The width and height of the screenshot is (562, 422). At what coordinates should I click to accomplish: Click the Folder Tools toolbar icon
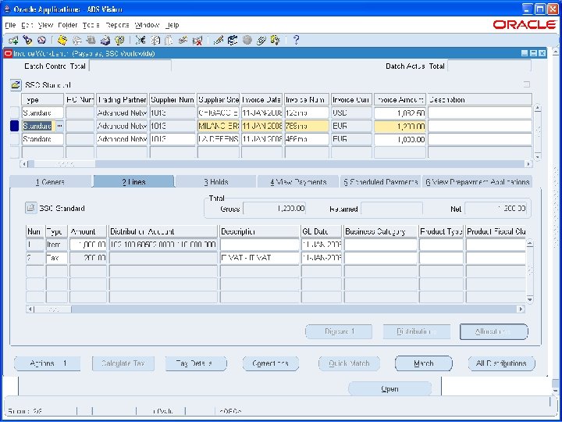tap(276, 40)
